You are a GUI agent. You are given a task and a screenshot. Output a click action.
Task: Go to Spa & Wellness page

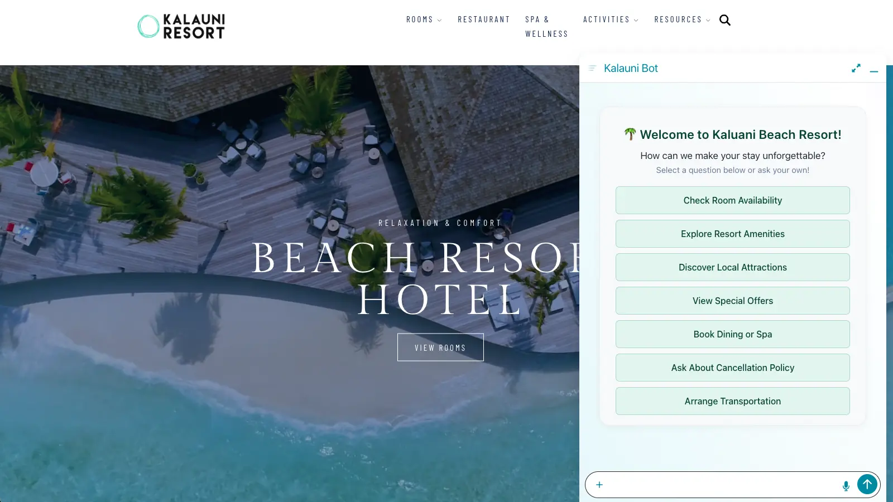tap(546, 27)
